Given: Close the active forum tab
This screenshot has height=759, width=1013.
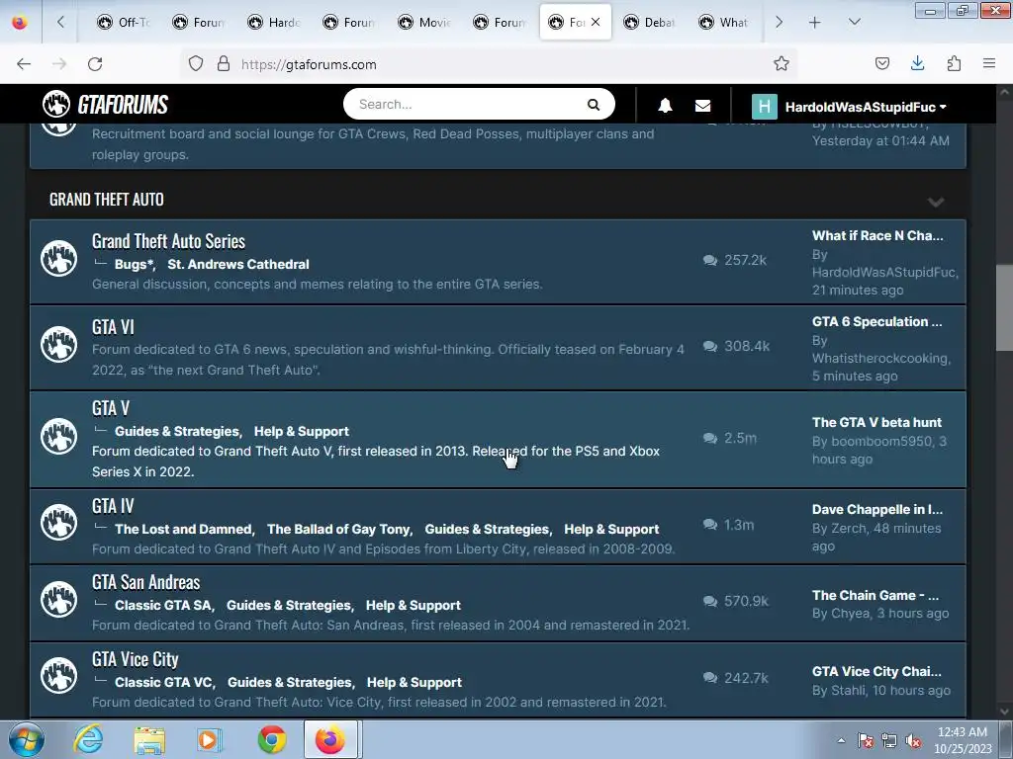Looking at the screenshot, I should 596,22.
